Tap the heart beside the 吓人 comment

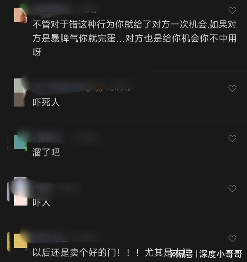coord(232,189)
